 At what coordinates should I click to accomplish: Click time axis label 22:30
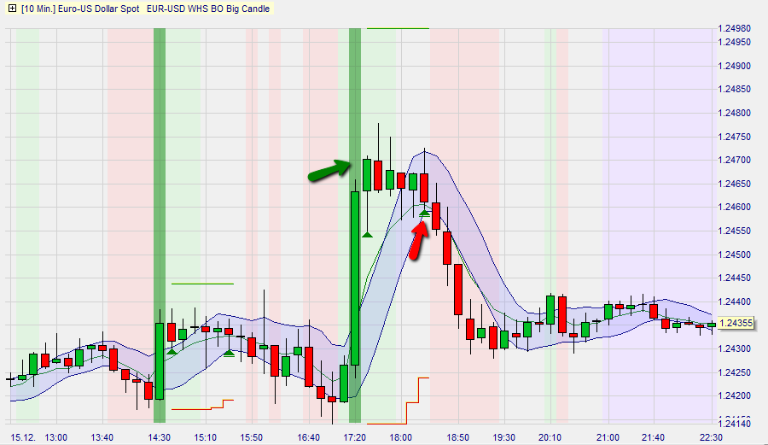click(711, 437)
